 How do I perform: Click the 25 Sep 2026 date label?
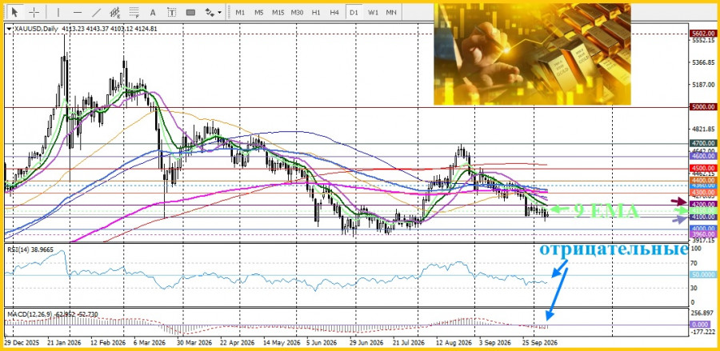click(540, 343)
